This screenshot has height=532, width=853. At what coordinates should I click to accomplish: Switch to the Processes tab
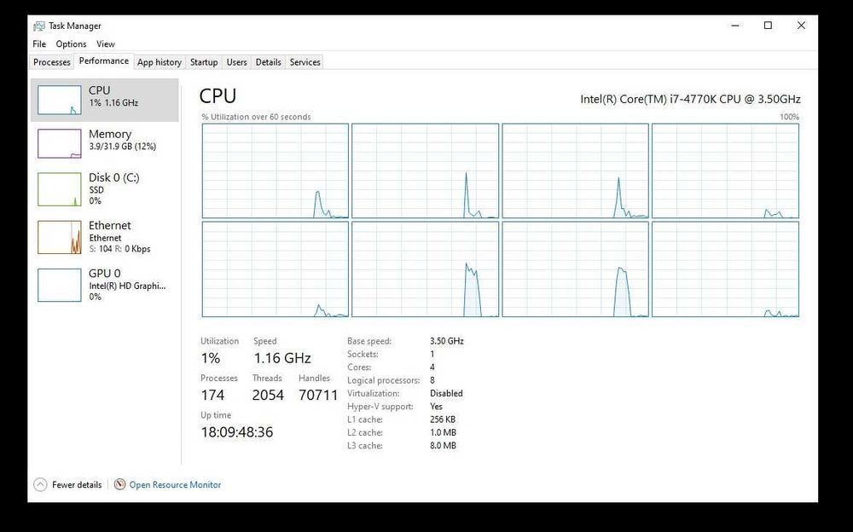coord(52,62)
